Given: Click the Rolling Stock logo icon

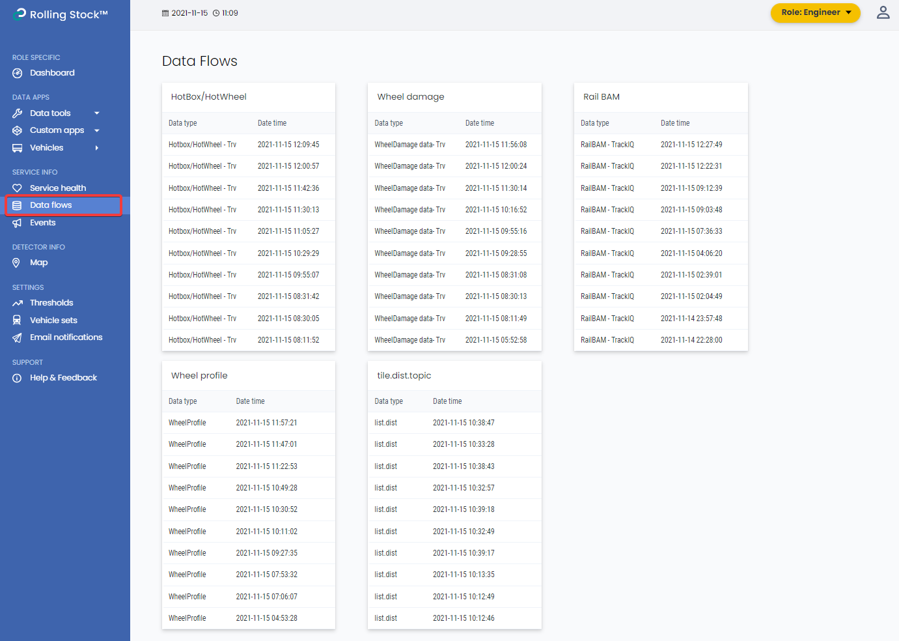Looking at the screenshot, I should pyautogui.click(x=20, y=14).
